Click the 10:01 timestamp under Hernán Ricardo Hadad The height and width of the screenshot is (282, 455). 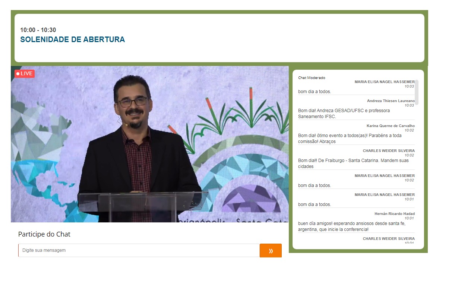coord(410,218)
